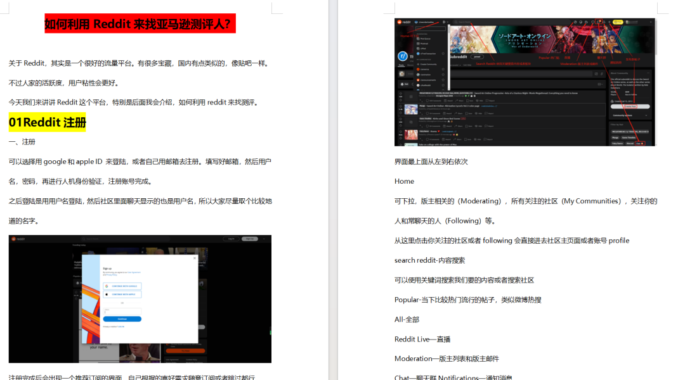Click the X close icon of the sign-up dialog
This screenshot has width=685, height=380.
point(195,258)
